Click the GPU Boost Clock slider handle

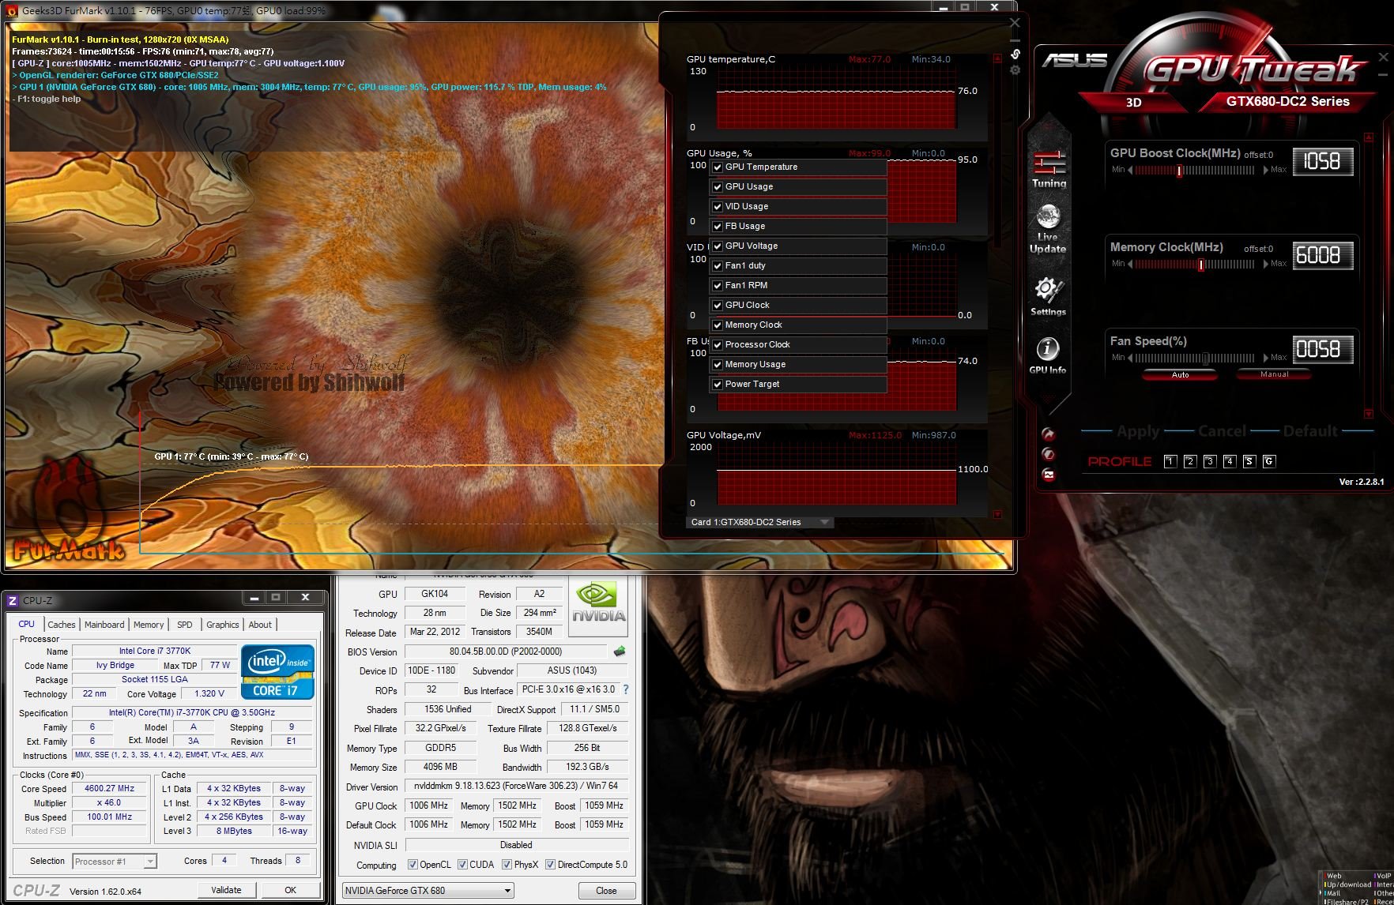[1179, 171]
